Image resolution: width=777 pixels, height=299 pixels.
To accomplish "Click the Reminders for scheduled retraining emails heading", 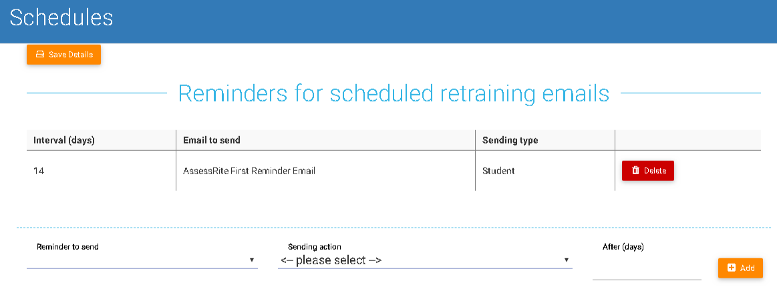I will (394, 93).
